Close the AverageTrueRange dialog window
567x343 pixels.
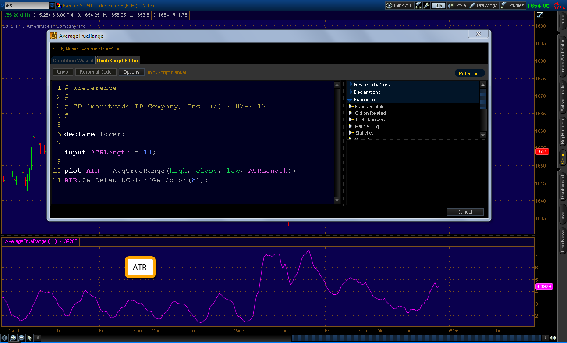[x=478, y=34]
